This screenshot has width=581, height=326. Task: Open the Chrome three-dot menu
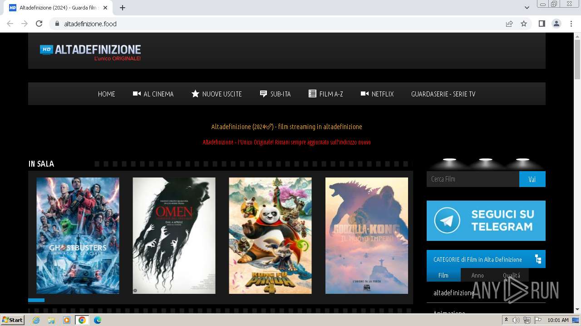coord(571,24)
